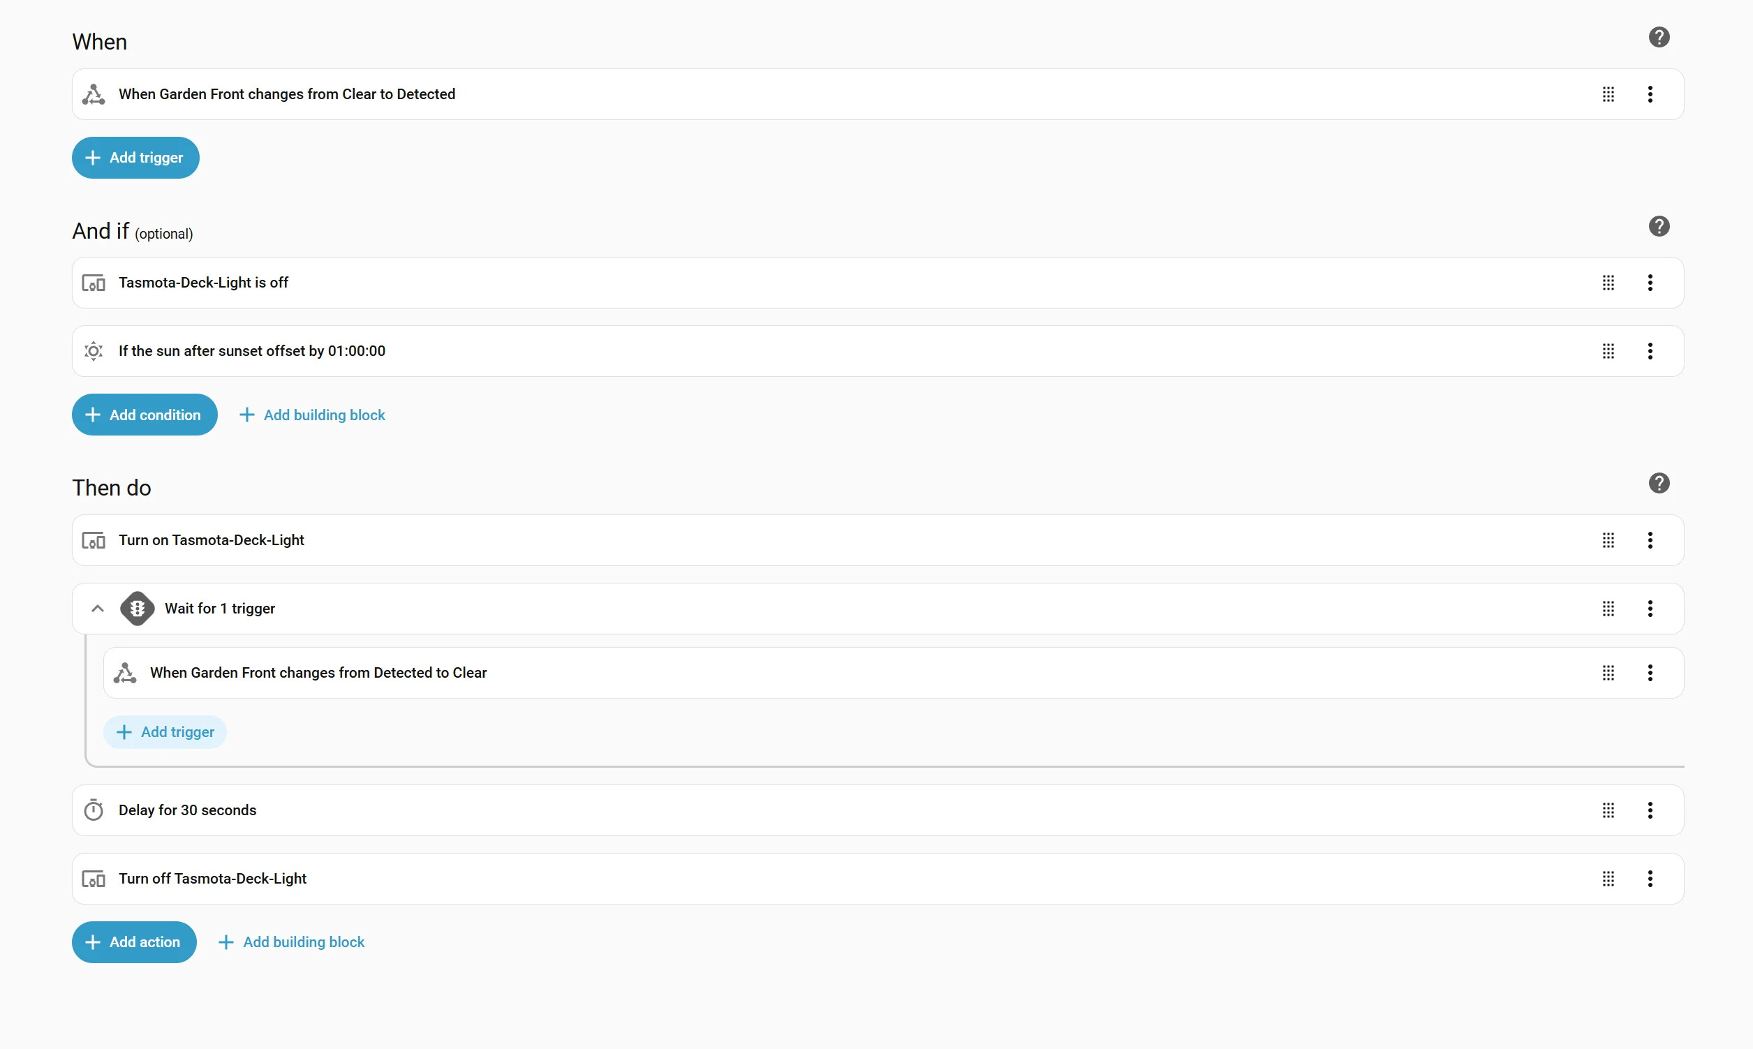Click the Add trigger button under When
Image resolution: width=1753 pixels, height=1049 pixels.
(135, 158)
